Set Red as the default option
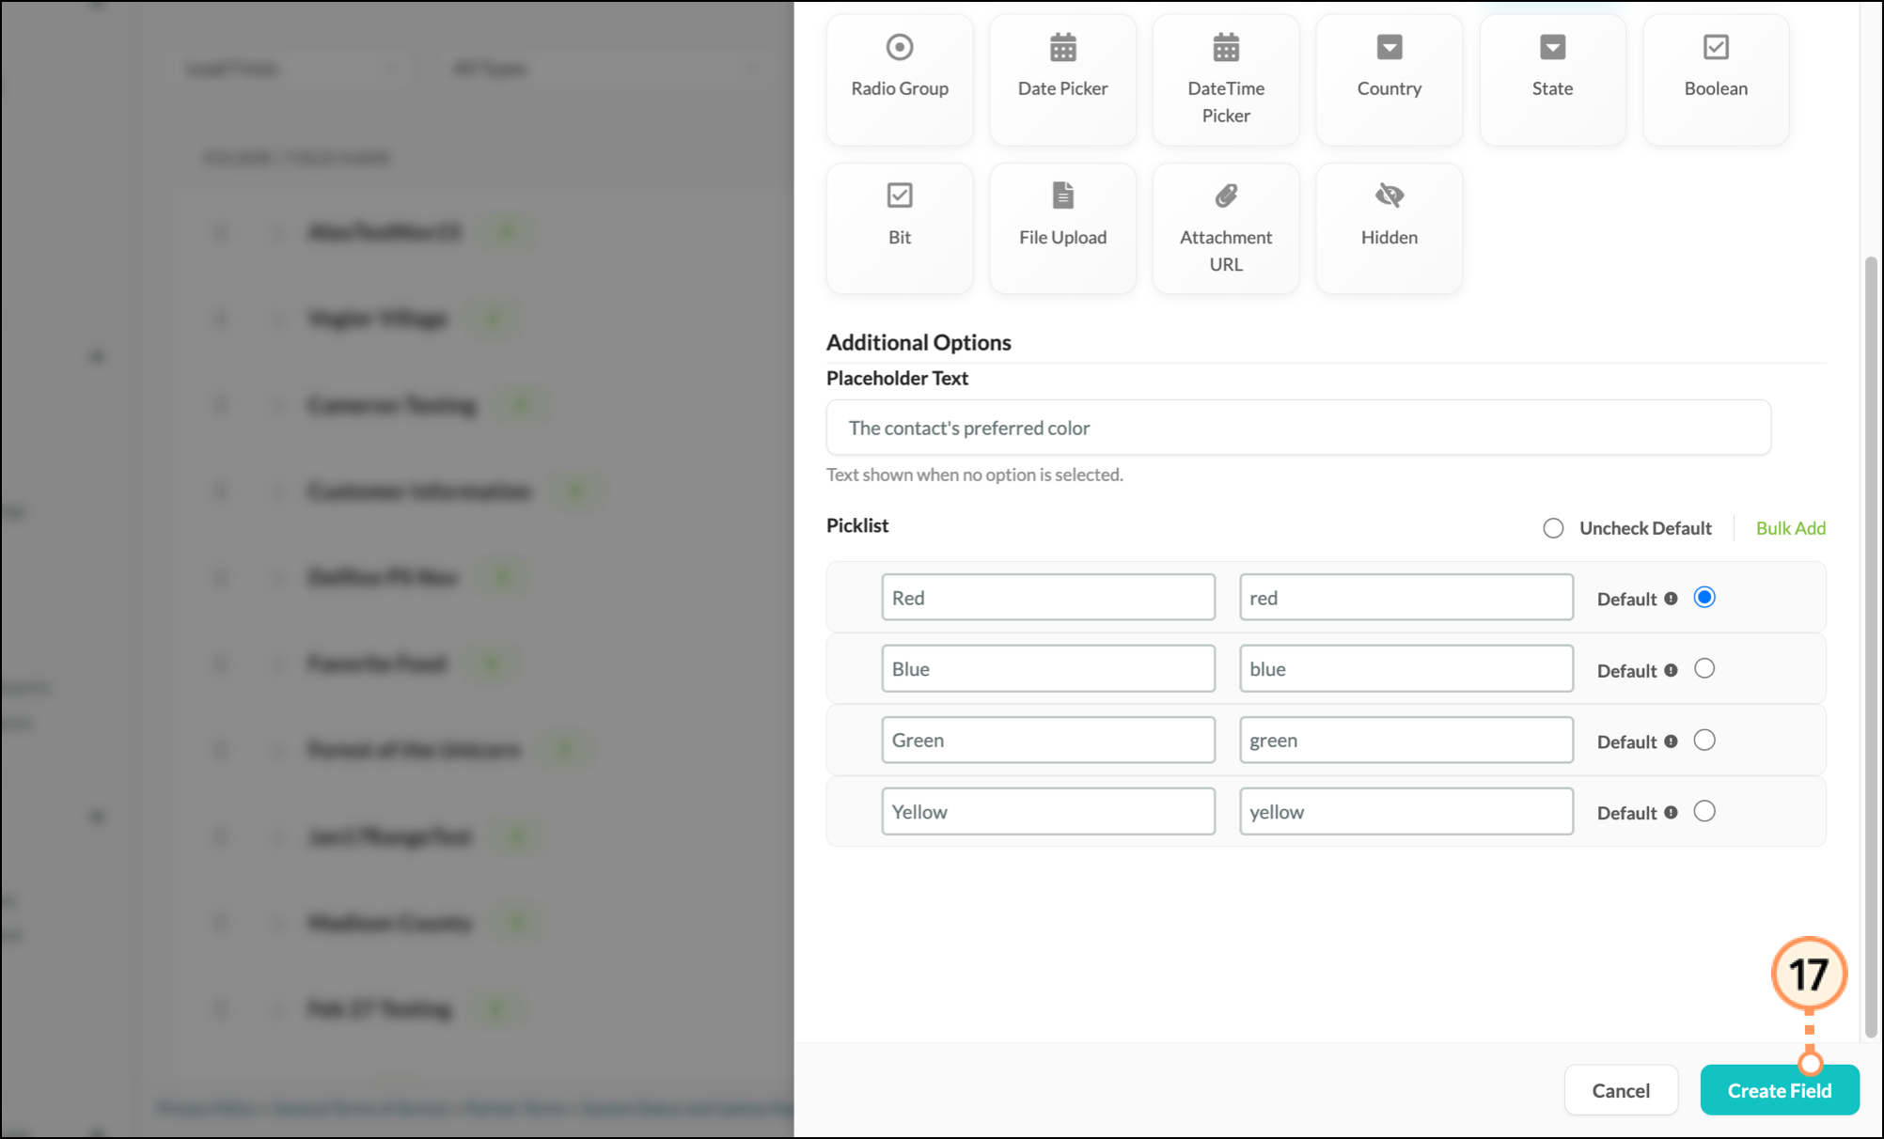Screen dimensions: 1884x1139 pos(1704,598)
